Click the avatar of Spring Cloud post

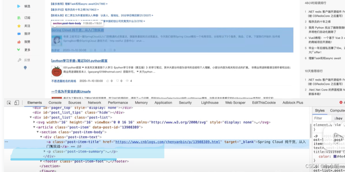(57, 40)
